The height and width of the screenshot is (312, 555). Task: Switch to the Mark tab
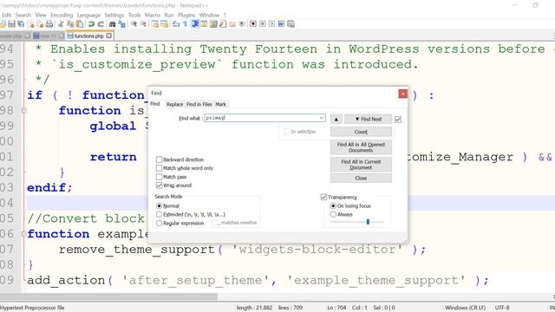click(221, 104)
